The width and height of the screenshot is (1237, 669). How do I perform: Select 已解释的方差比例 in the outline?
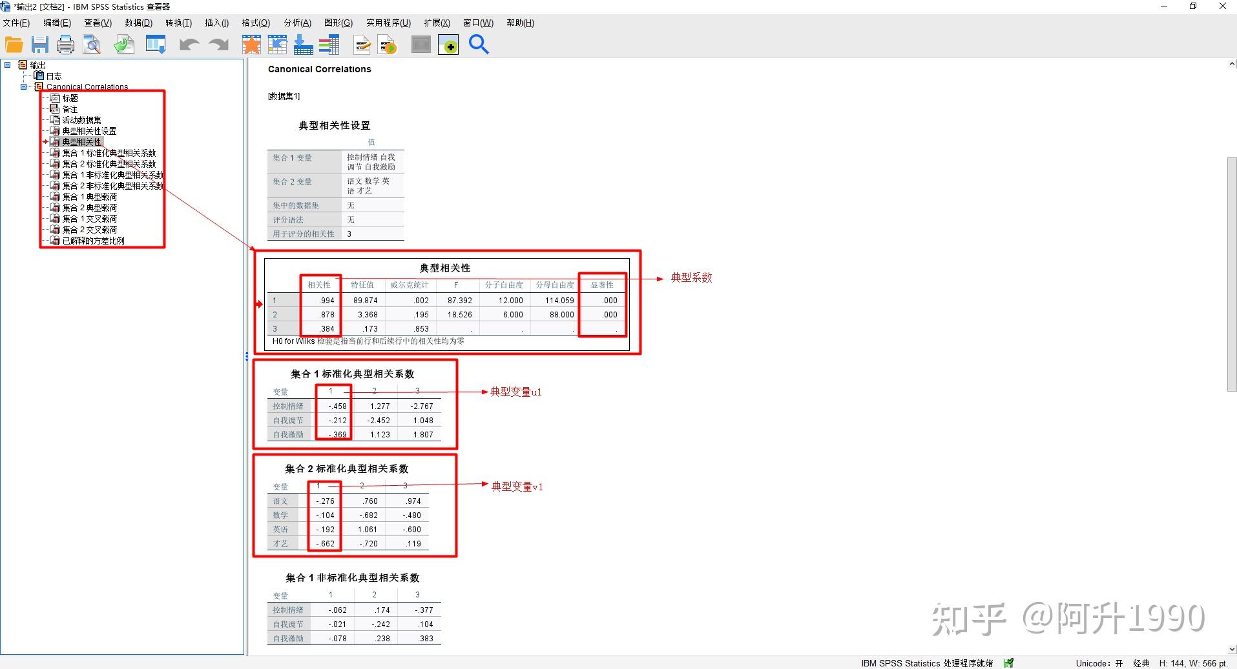(x=94, y=240)
